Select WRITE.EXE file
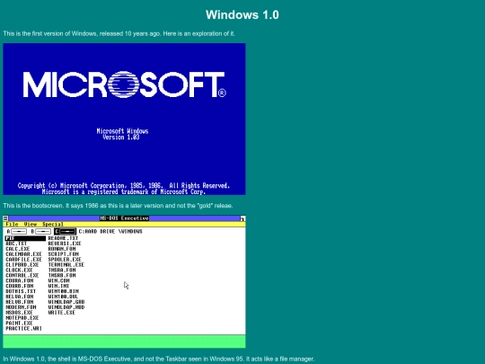This screenshot has height=364, width=485. [62, 313]
